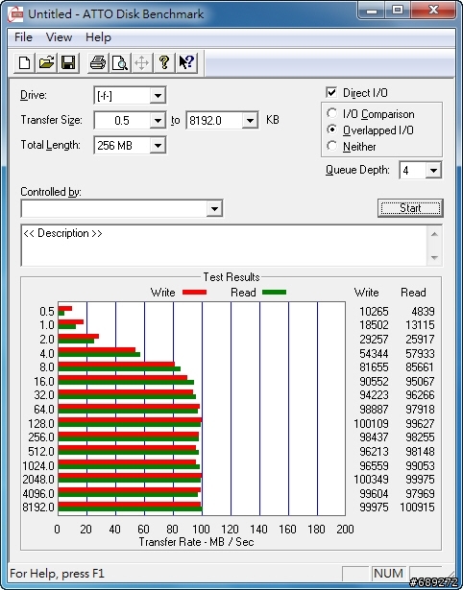Save results using floppy disk icon
Viewport: 463px width, 590px height.
click(x=68, y=62)
